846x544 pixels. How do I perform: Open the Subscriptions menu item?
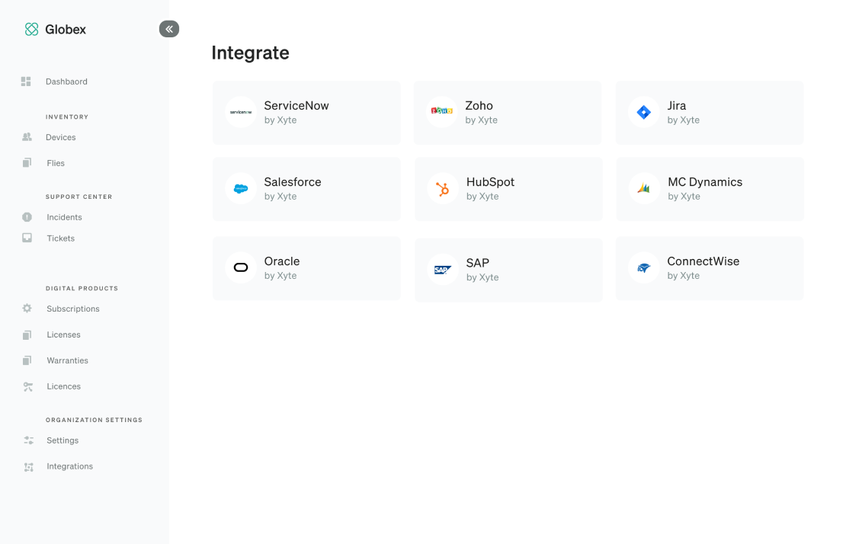(73, 309)
